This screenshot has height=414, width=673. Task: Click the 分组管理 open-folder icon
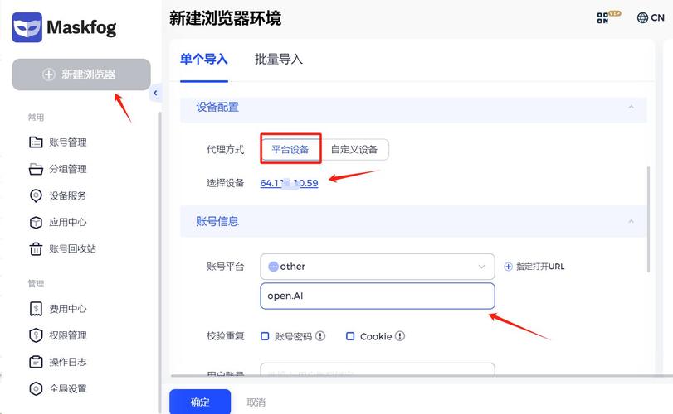[x=36, y=169]
